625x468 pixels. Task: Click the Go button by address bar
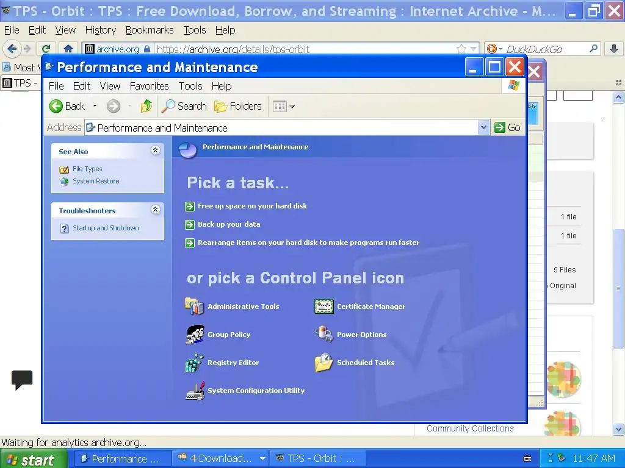tap(507, 127)
